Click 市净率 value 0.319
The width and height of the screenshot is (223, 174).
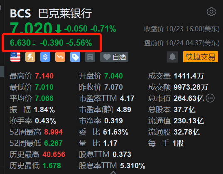coord(113,121)
